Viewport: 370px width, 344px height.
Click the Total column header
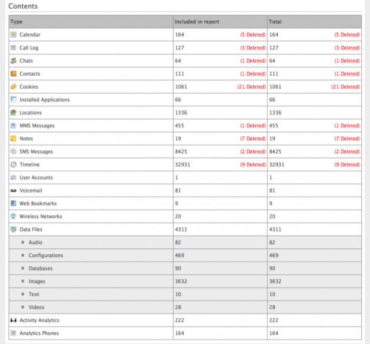[275, 22]
